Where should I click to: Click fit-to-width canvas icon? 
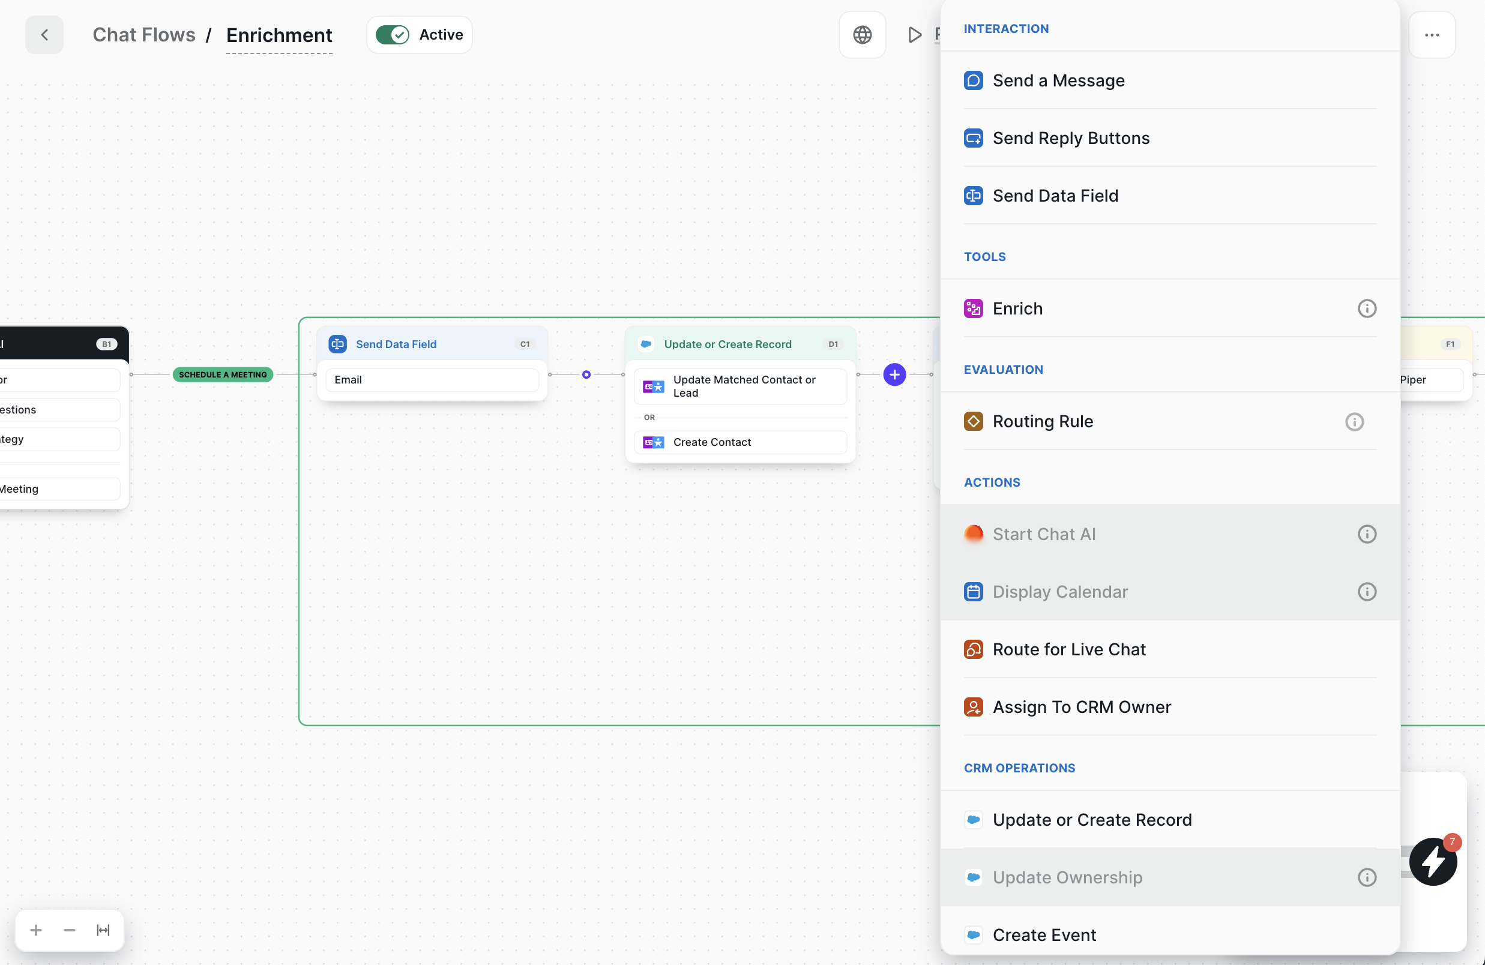point(103,930)
